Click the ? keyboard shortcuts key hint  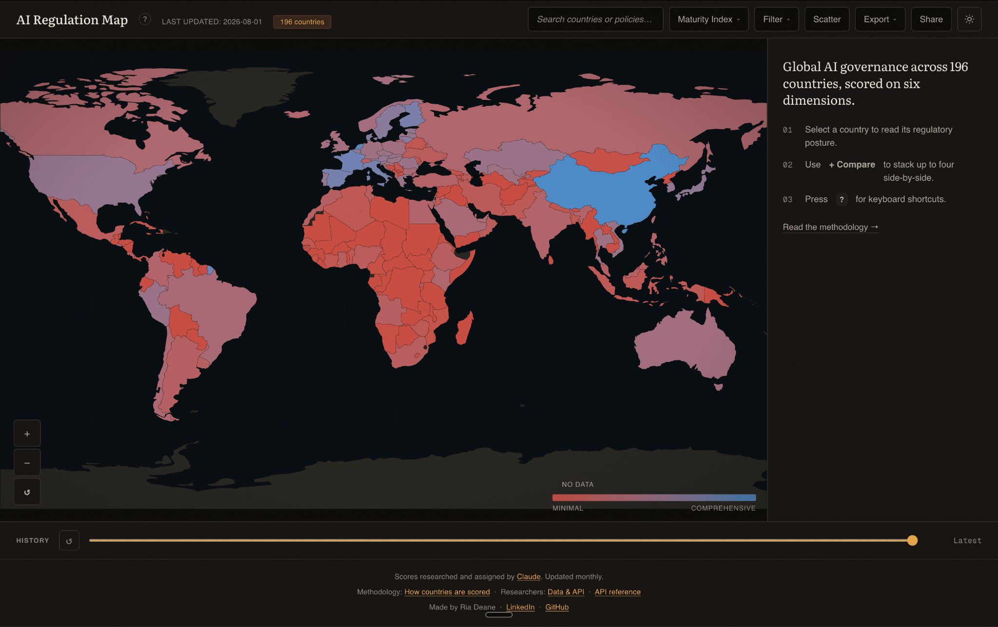click(842, 200)
